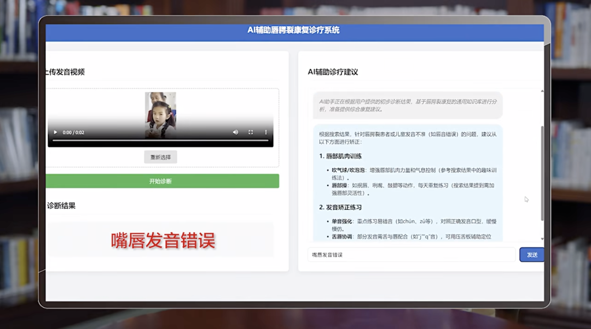Click the 舌唇协调 bullet item
The height and width of the screenshot is (329, 591).
tap(411, 237)
